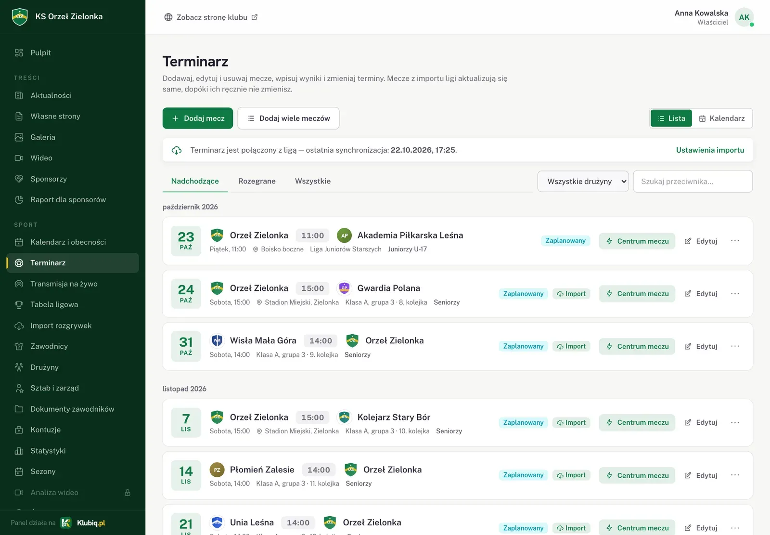Open Import rozgrywek cloud icon
The image size is (770, 535).
click(19, 326)
